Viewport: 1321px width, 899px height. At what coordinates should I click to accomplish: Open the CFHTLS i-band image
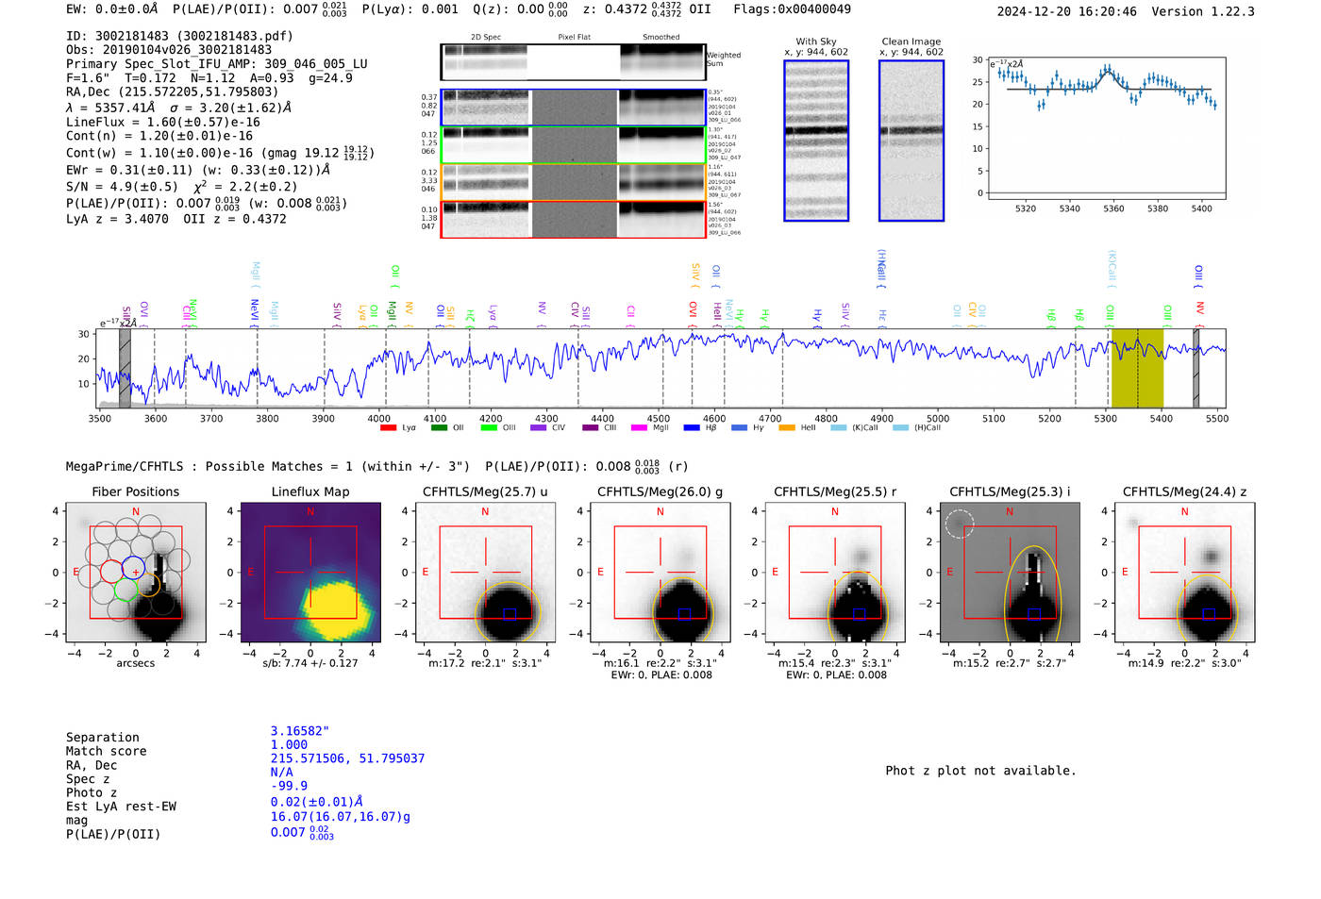[1010, 573]
